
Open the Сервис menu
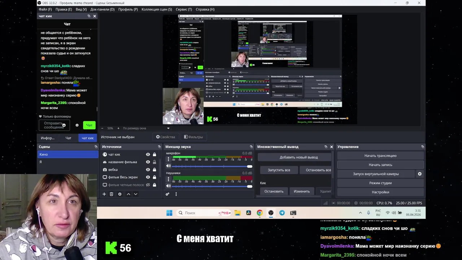[184, 9]
